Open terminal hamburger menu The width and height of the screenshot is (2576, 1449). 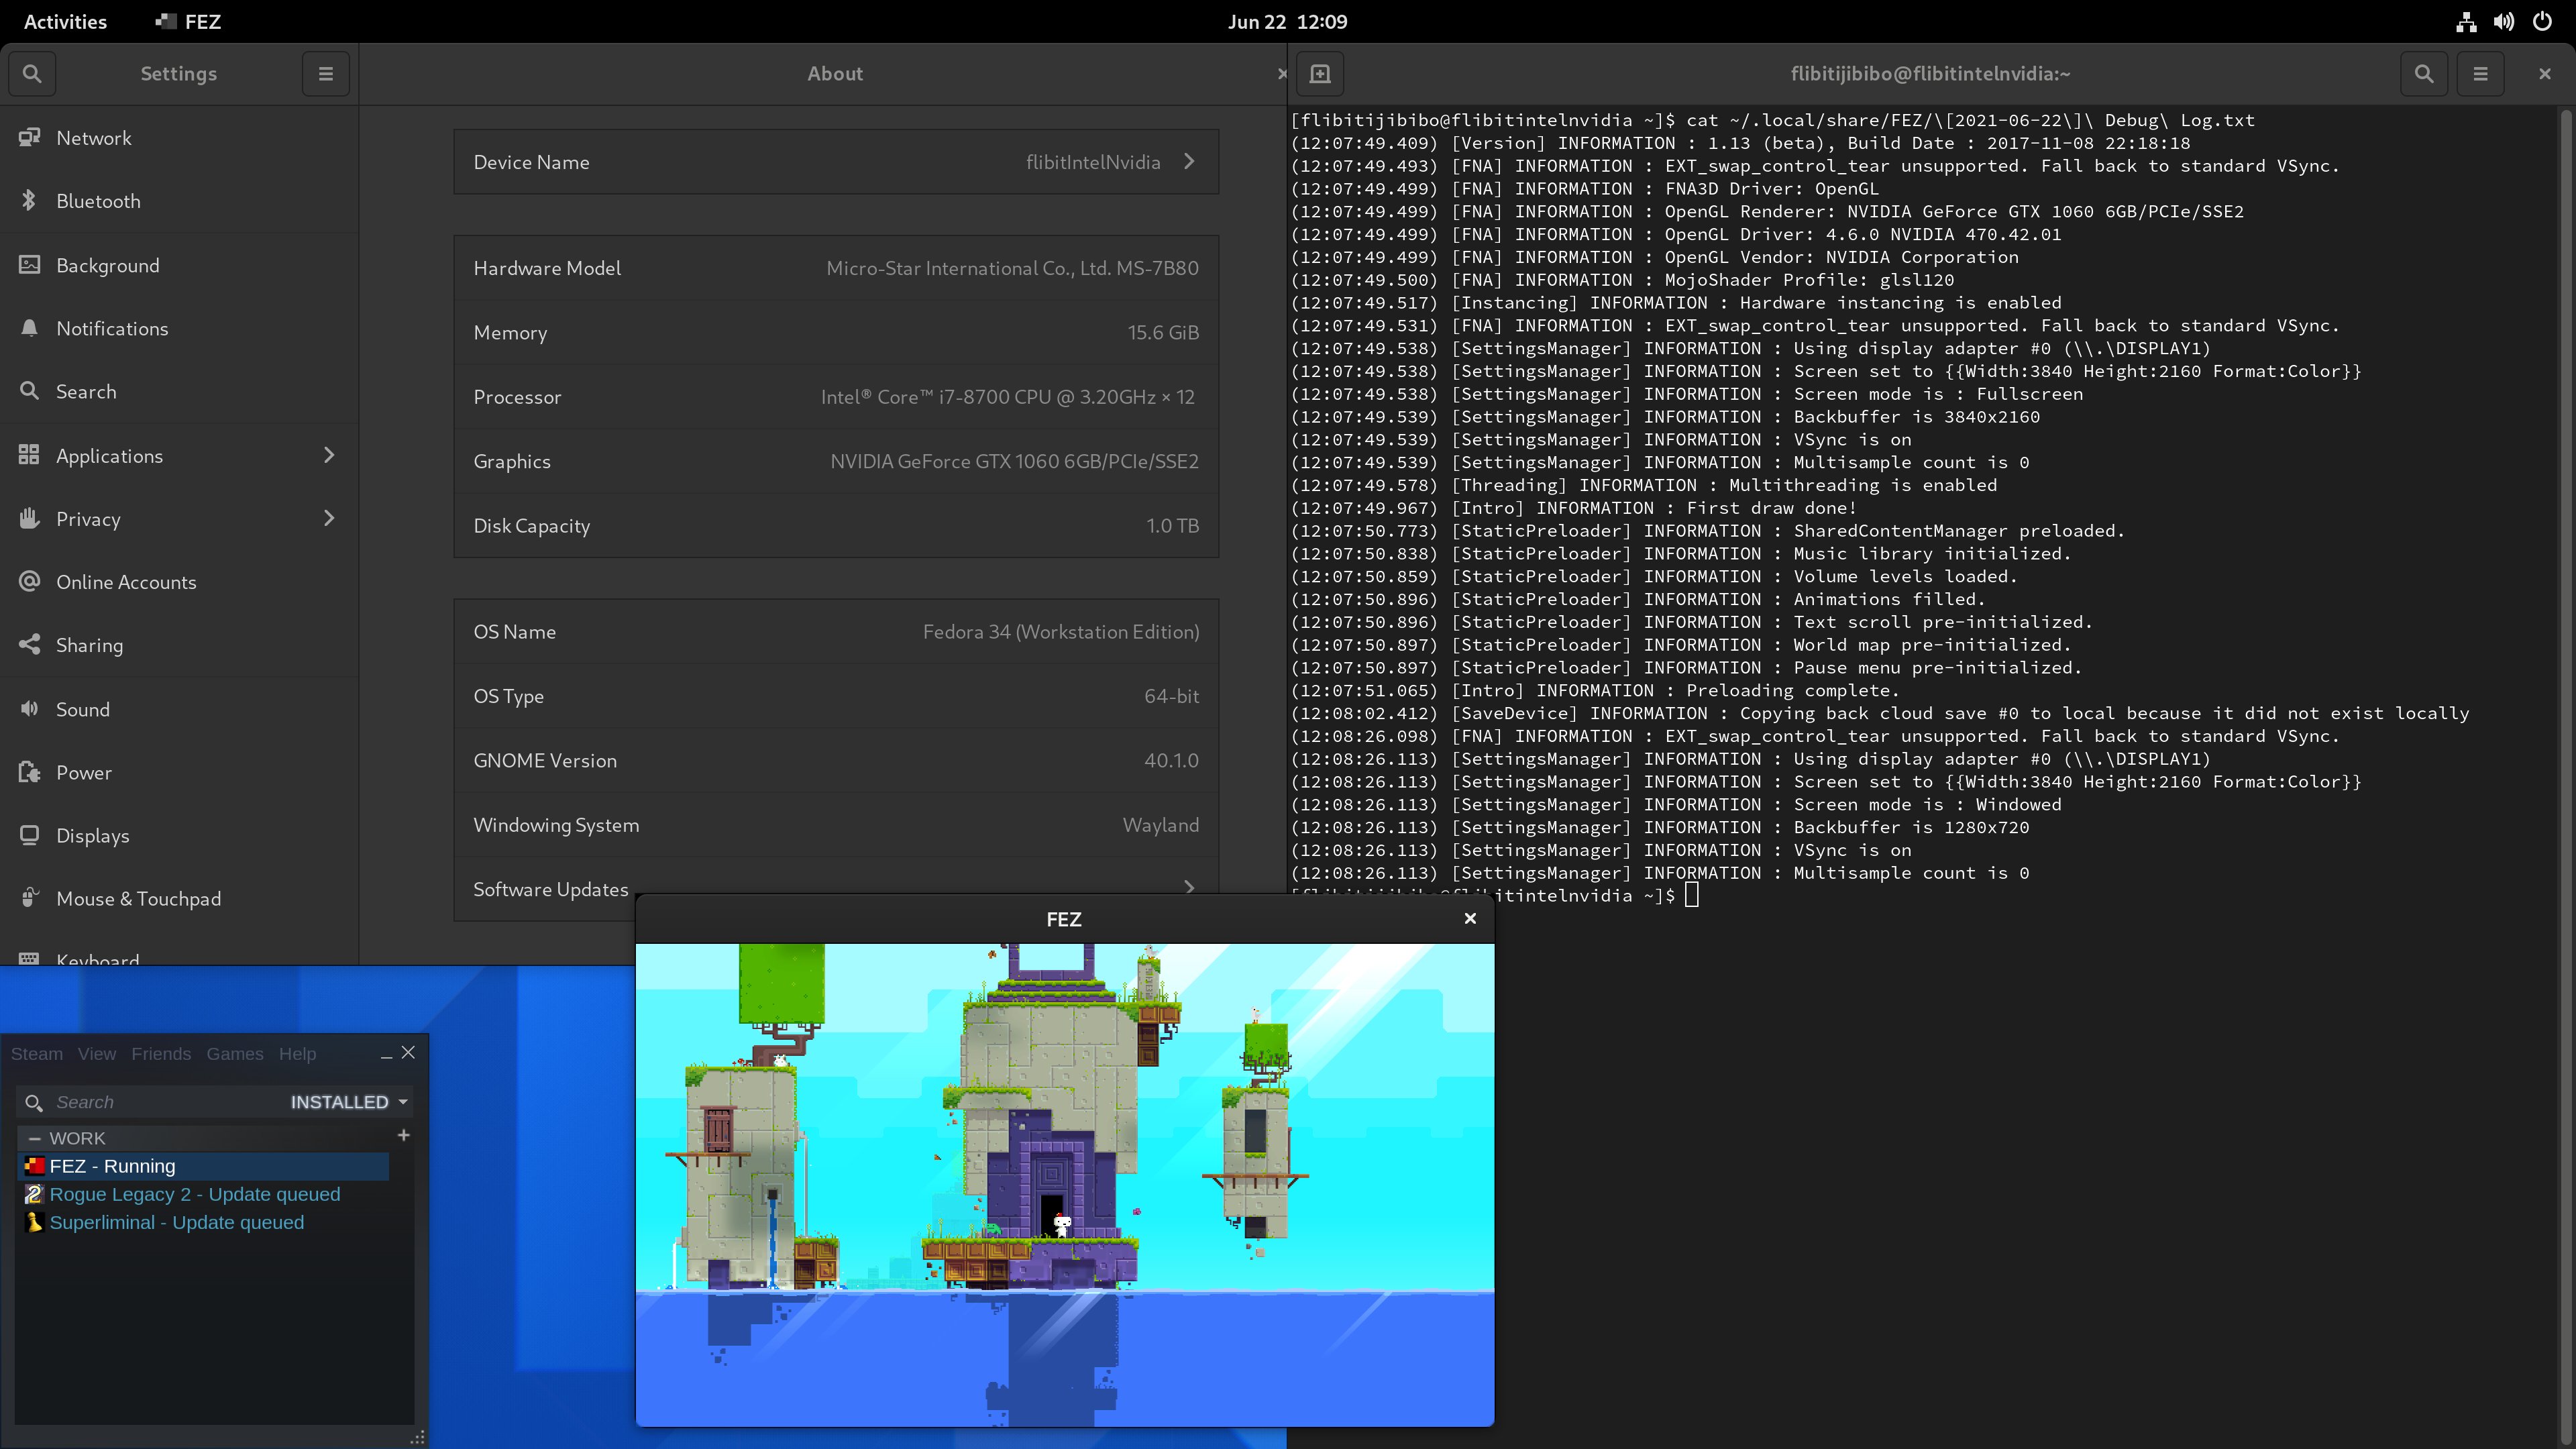(x=2480, y=74)
